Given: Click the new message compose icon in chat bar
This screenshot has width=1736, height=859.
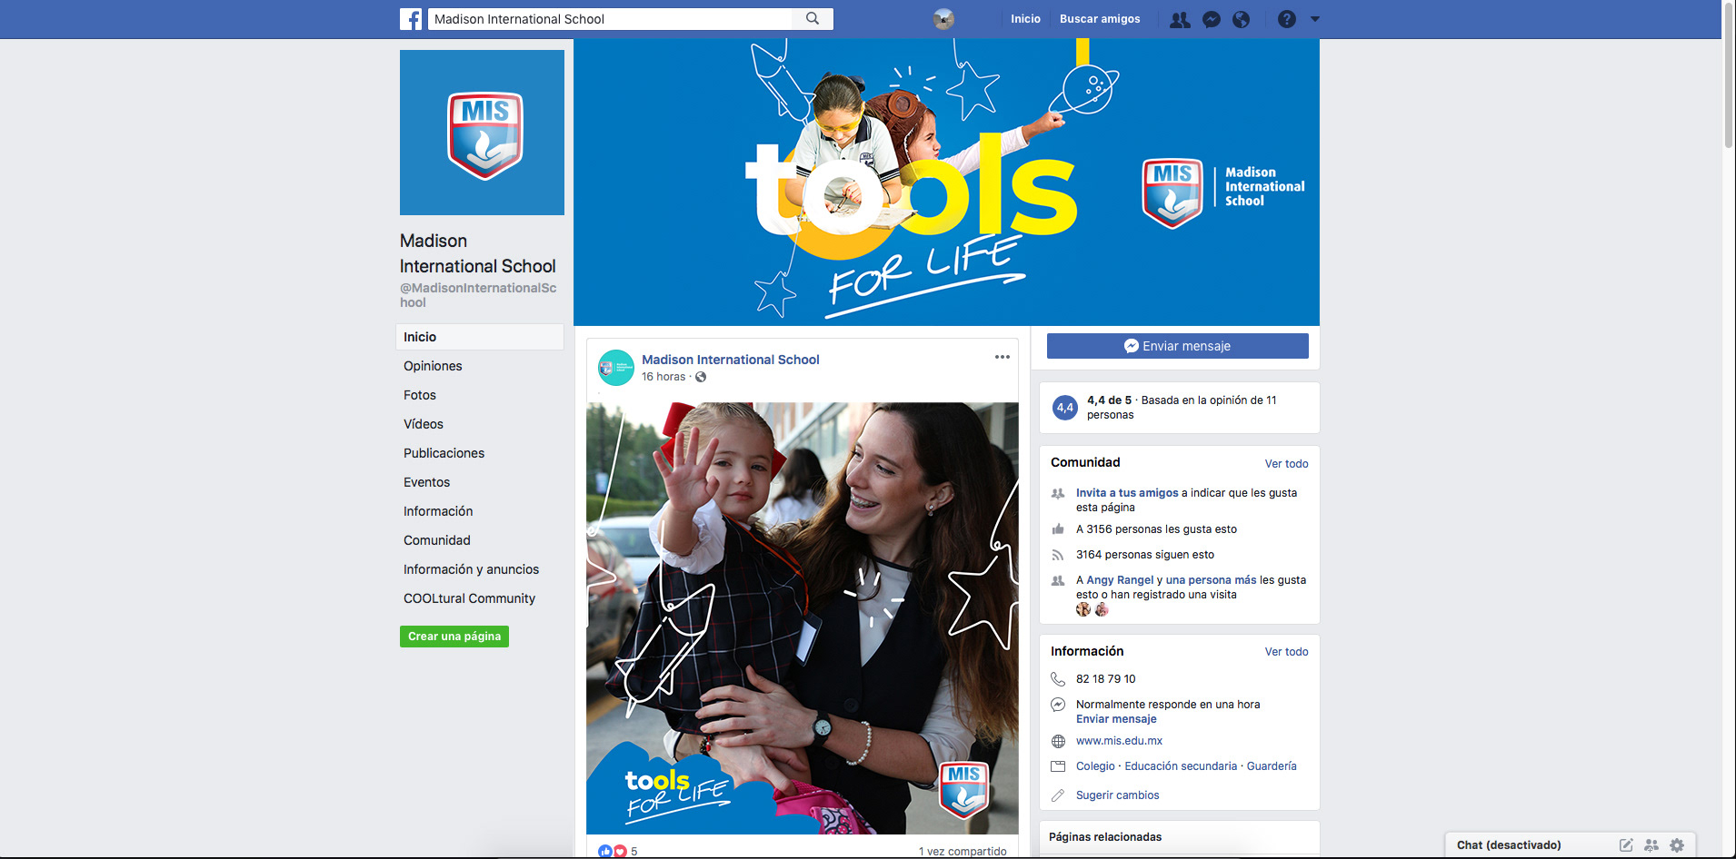Looking at the screenshot, I should click(1626, 845).
